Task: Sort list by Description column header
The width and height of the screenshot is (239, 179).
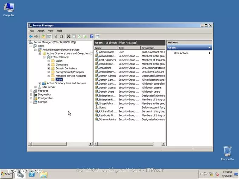Action: pos(153,48)
